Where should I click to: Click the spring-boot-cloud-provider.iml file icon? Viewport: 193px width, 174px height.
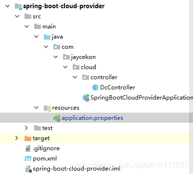click(28, 169)
